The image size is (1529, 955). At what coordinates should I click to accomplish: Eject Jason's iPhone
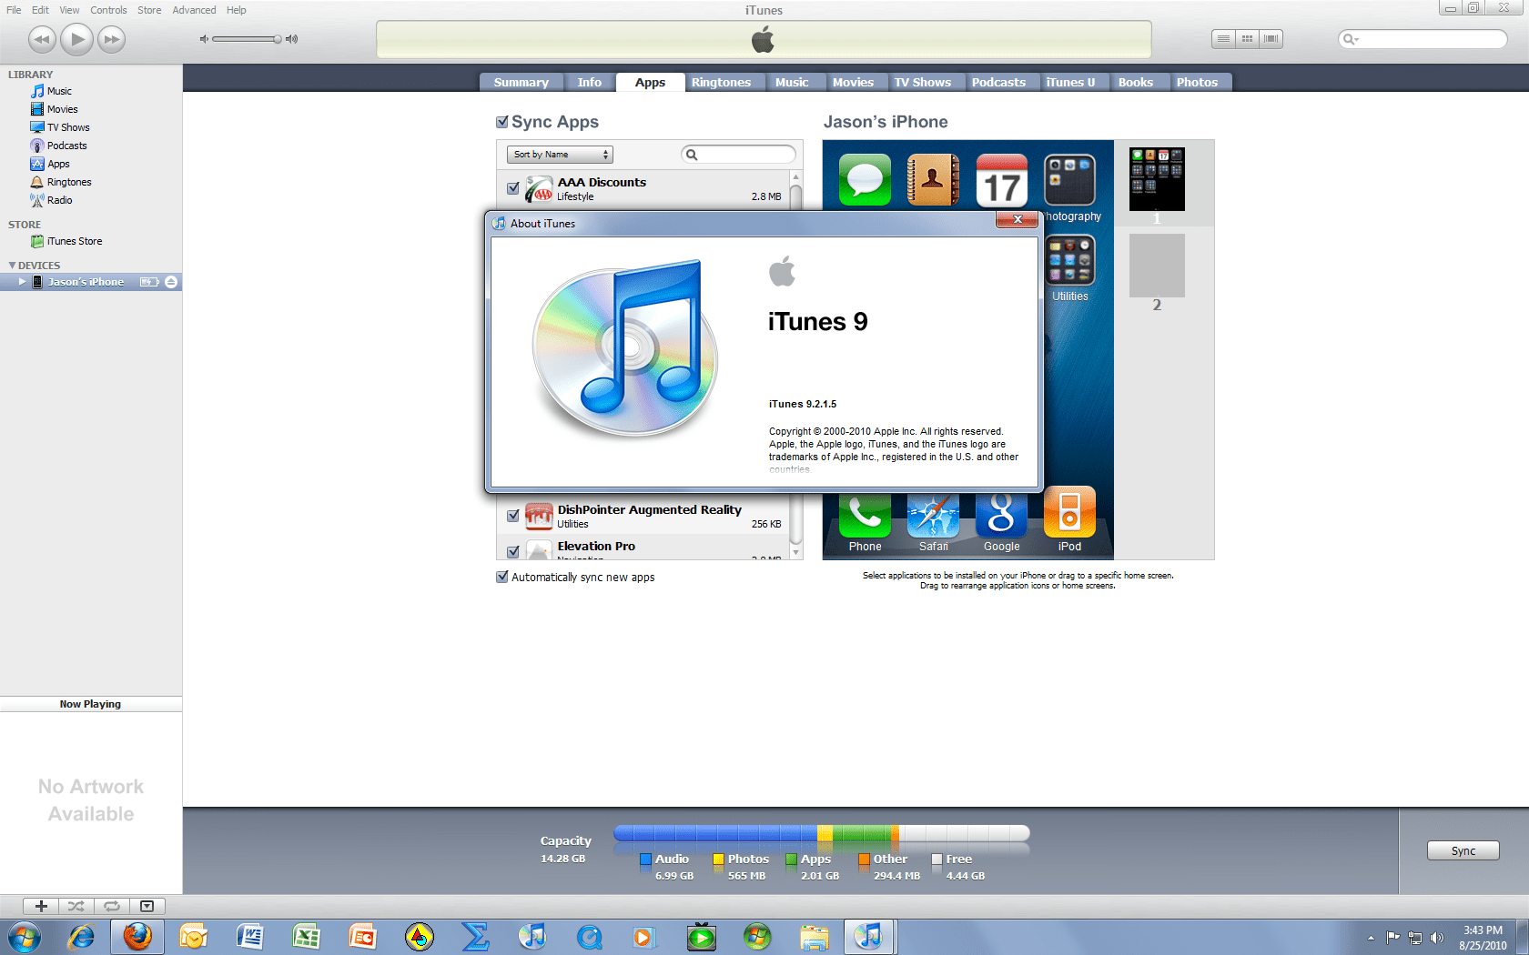[170, 282]
